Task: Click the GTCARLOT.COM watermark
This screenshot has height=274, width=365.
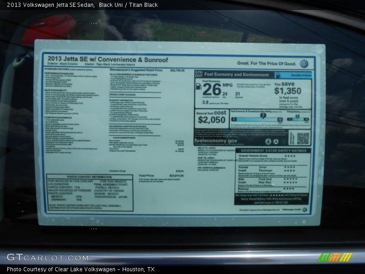Action: [x=47, y=258]
